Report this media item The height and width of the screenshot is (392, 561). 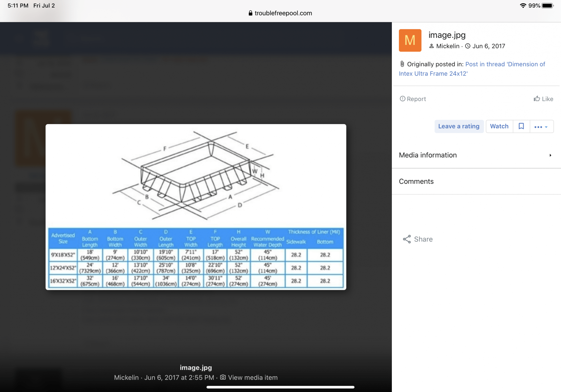click(x=413, y=99)
